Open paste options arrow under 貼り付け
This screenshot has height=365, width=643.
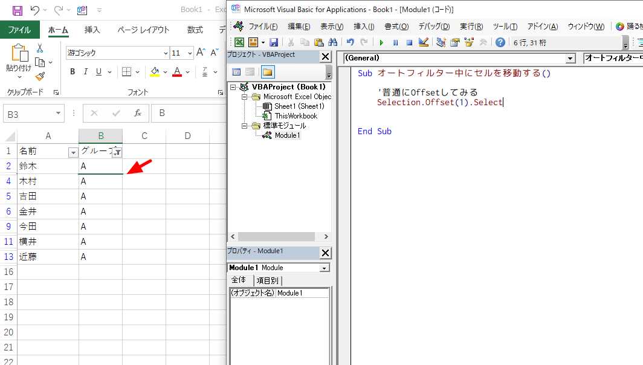(19, 77)
